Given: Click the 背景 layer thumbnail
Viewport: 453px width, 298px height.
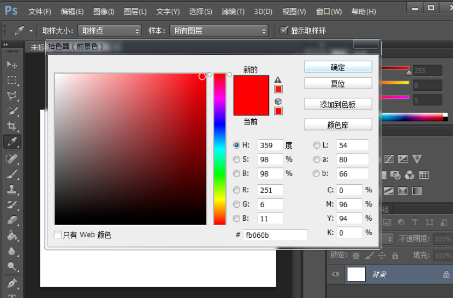Looking at the screenshot, I should click(356, 274).
